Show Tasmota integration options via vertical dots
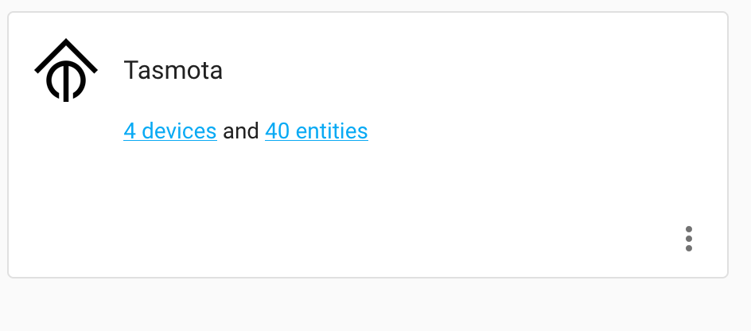751x331 pixels. (689, 239)
